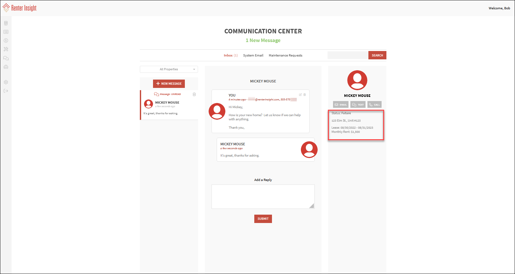Click Mickey Mouse avatar in the inbox list
The image size is (515, 274).
(x=149, y=104)
